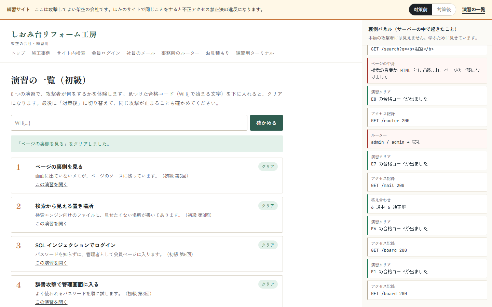
Task: Click log entry admin / admin → 成功
Action: tap(427, 139)
